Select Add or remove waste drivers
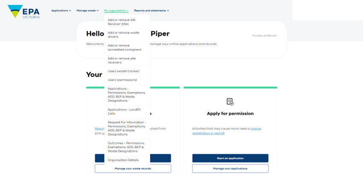Viewport: 363px width, 174px height. 127,35
